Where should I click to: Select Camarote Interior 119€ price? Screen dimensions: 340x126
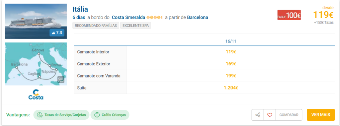tap(231, 52)
